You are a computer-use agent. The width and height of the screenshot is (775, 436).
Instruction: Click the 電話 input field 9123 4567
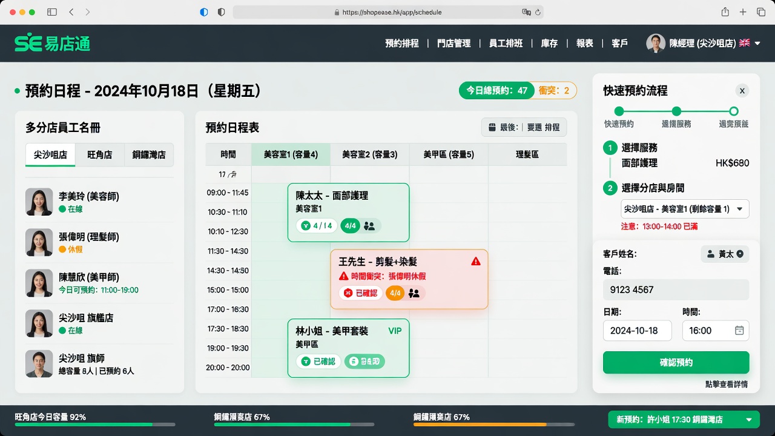click(676, 289)
